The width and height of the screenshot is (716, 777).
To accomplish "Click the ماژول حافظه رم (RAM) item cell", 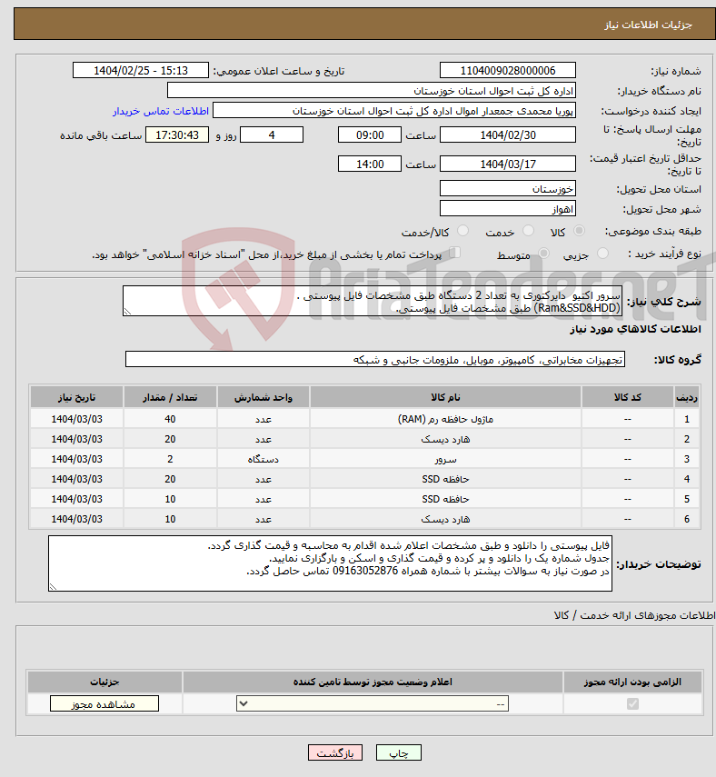I will [445, 419].
